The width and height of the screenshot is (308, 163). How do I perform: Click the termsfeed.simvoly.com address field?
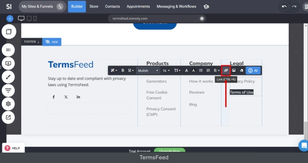click(x=157, y=19)
